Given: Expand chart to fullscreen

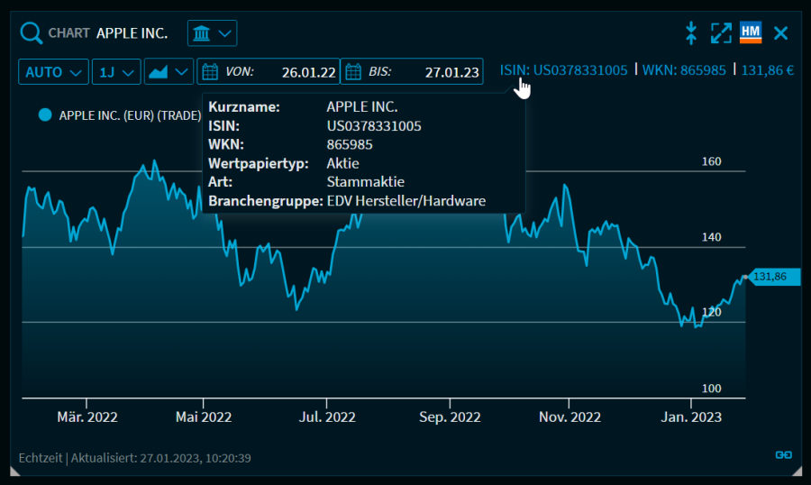Looking at the screenshot, I should click(x=721, y=33).
